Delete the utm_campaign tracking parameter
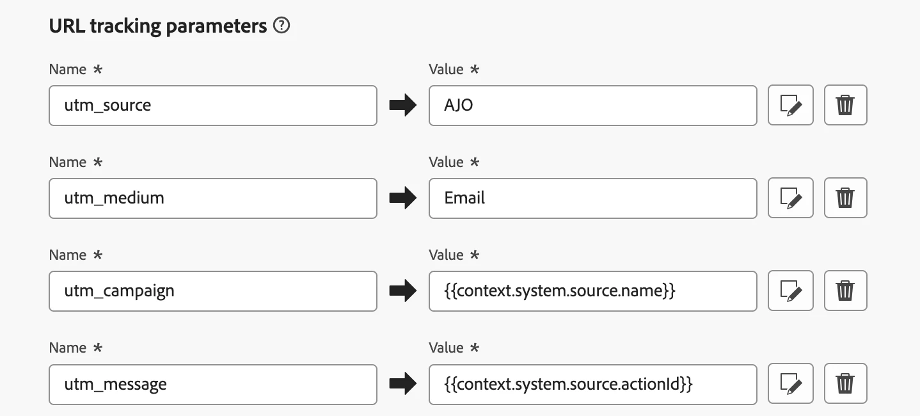 pos(845,291)
